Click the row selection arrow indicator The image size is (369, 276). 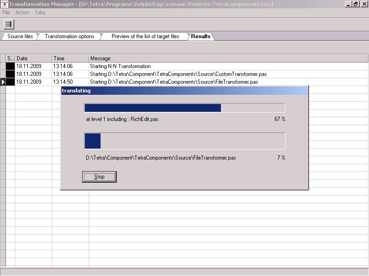(2, 82)
